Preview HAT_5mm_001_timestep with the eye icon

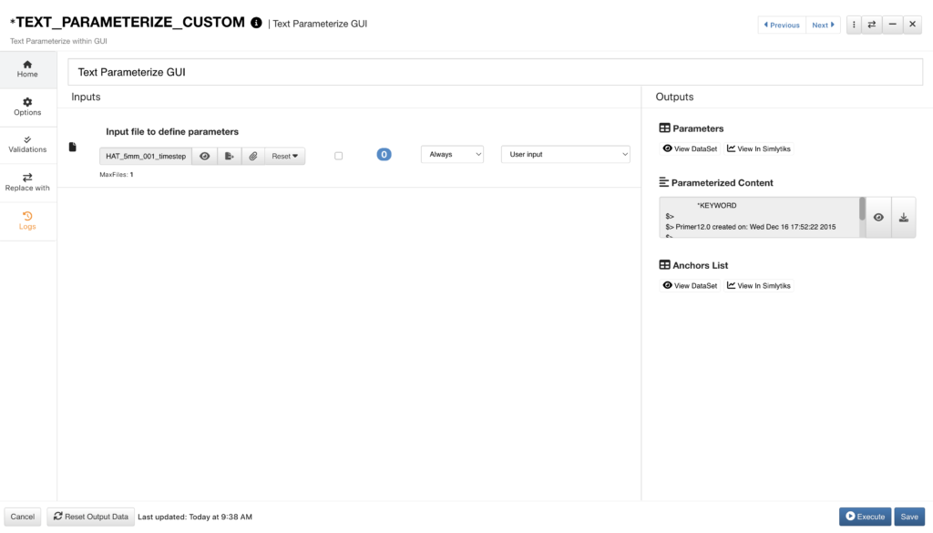tap(205, 155)
